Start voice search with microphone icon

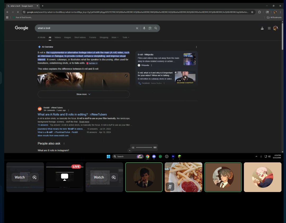[x=144, y=28]
